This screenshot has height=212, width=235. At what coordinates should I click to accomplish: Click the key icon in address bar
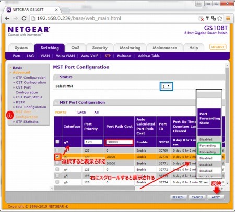coord(207,18)
